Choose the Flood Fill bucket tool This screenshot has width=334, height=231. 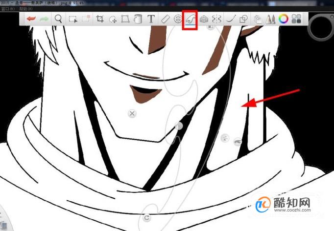point(138,19)
